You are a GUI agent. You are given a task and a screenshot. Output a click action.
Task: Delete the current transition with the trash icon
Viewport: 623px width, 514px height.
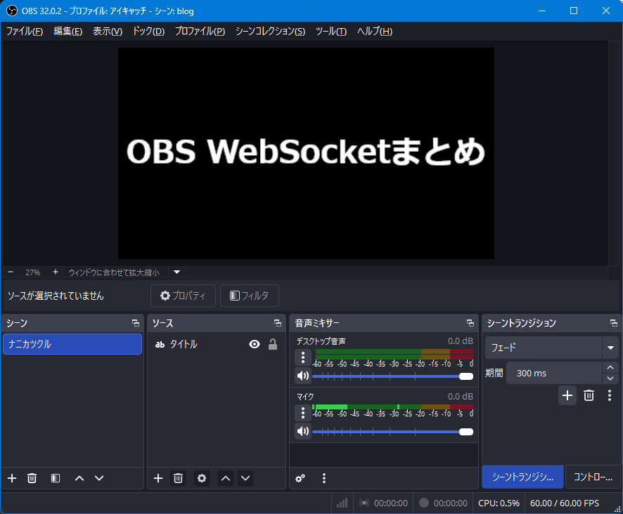pos(589,395)
